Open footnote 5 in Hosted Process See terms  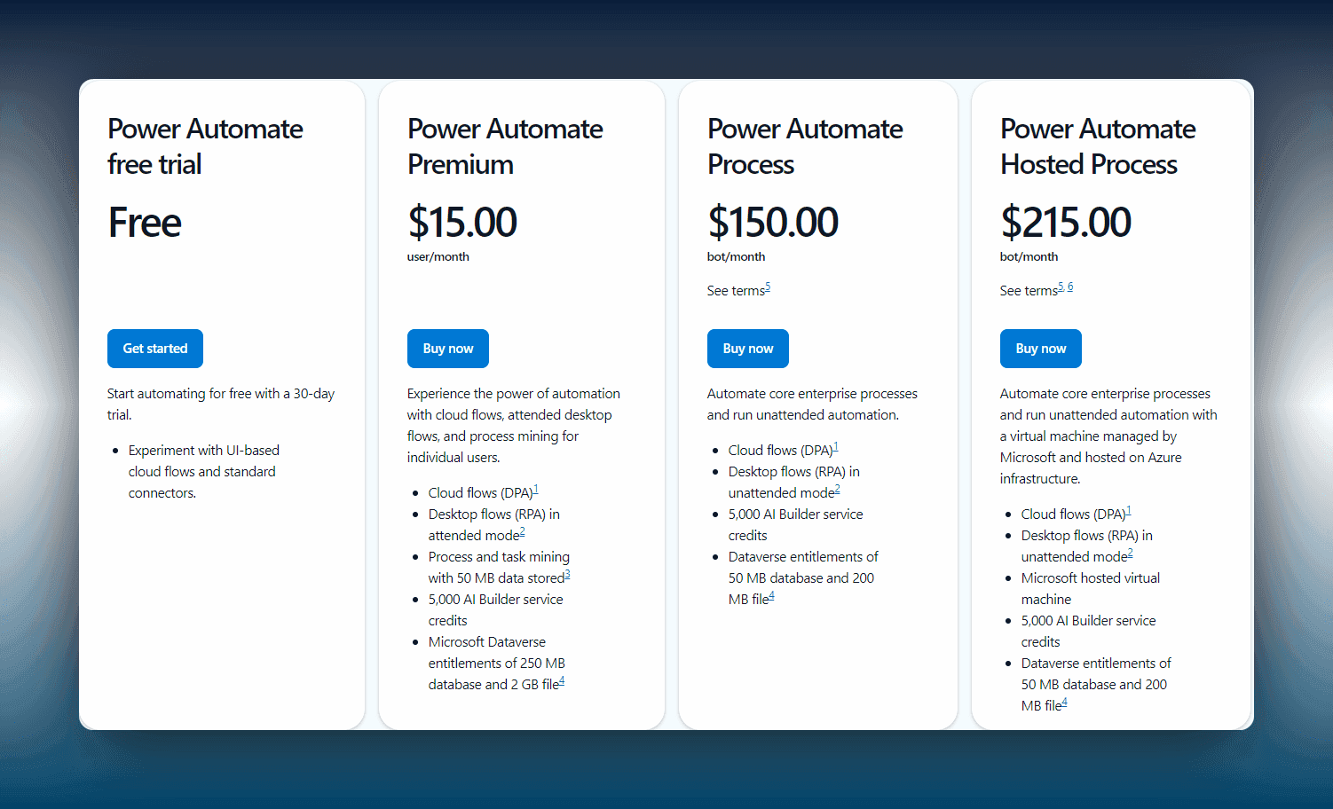click(1061, 287)
